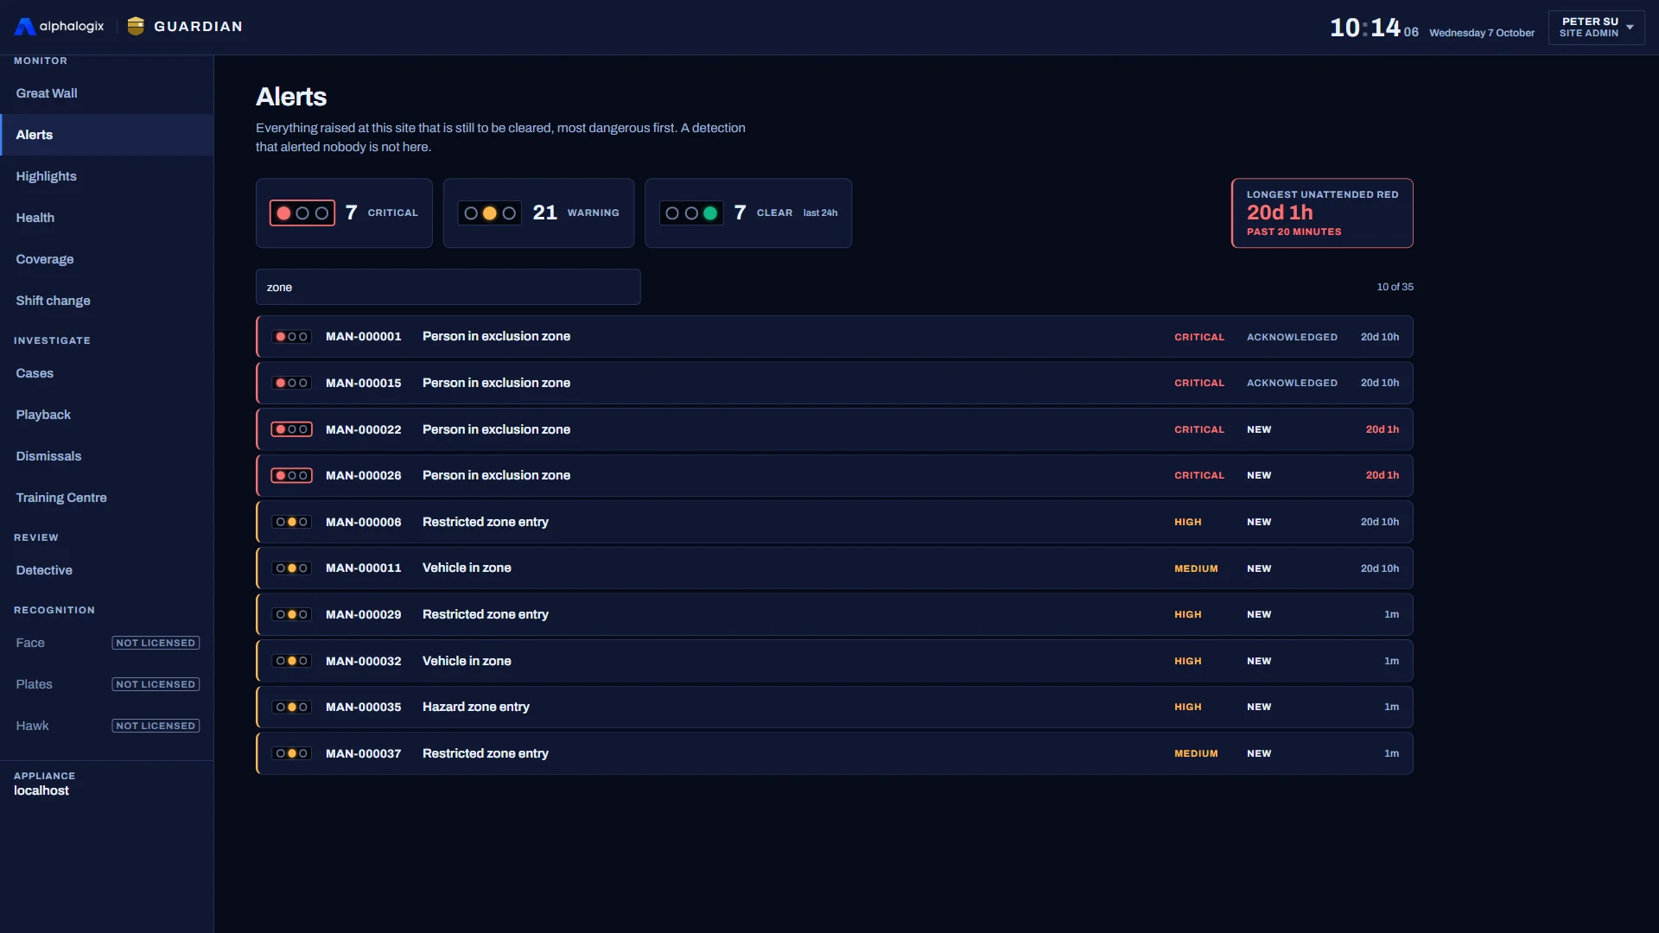Click ACKNOWLEDGED status on MAN-000015
The width and height of the screenshot is (1659, 933).
click(1292, 383)
